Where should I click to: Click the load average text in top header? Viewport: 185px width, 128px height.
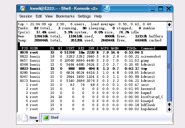coord(121,24)
